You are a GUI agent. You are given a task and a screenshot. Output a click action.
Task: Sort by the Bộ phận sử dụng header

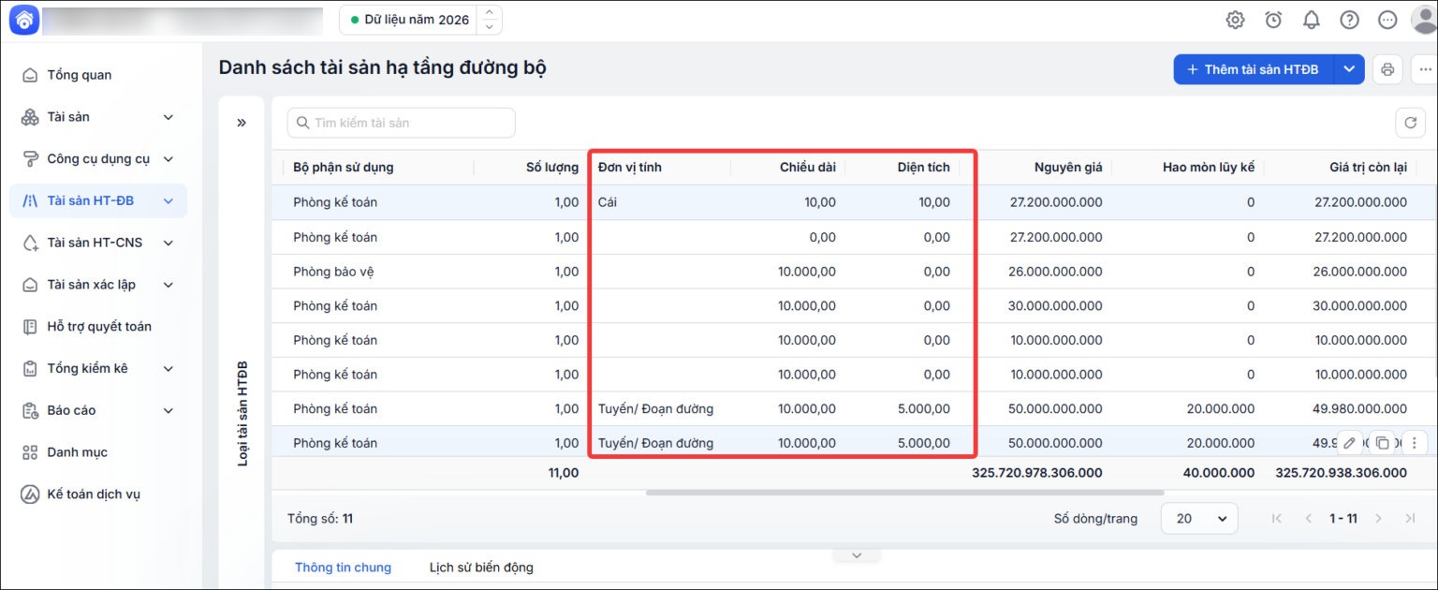click(343, 168)
